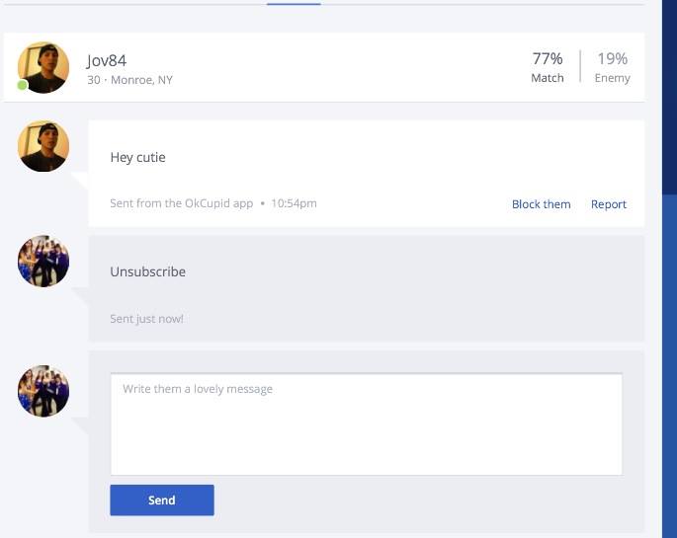The height and width of the screenshot is (538, 677).
Task: Click avatar beside the "Unsubscribe" message
Action: (x=43, y=261)
